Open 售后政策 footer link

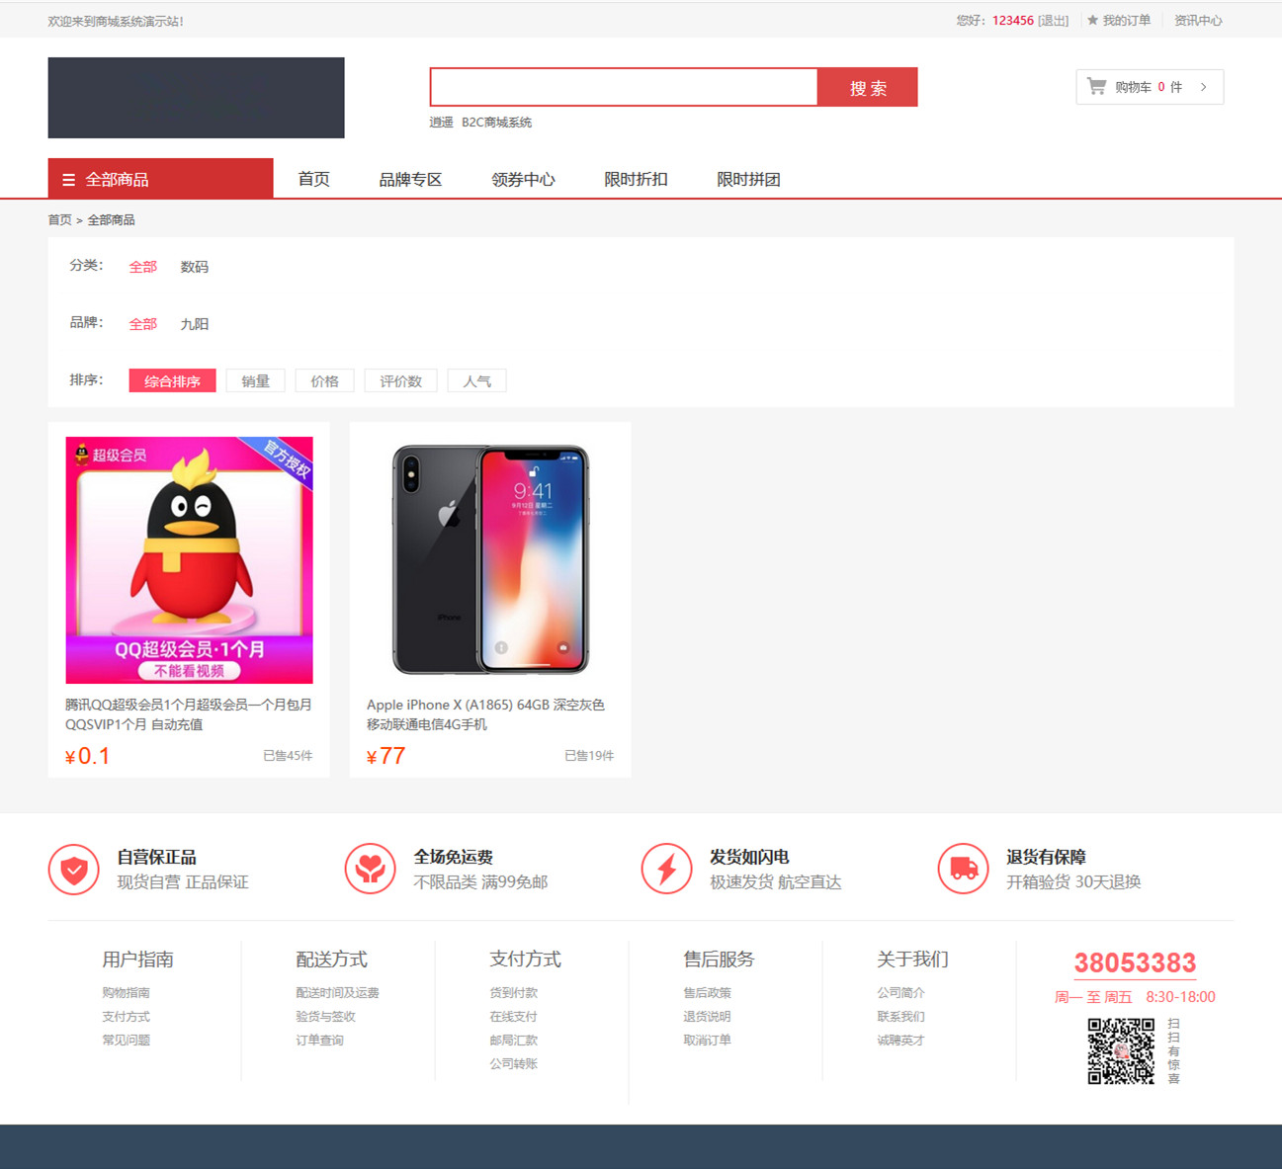click(707, 993)
